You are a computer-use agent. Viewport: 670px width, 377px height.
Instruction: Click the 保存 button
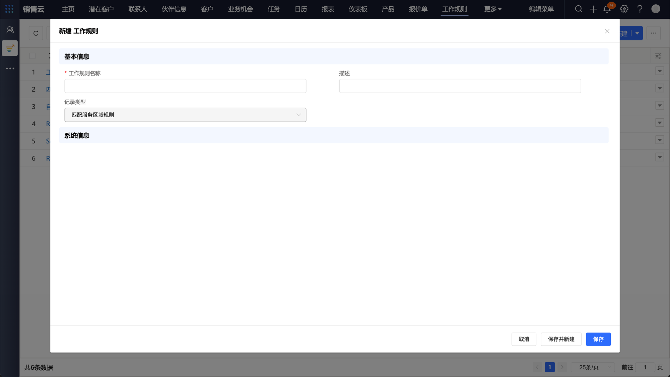pos(598,339)
